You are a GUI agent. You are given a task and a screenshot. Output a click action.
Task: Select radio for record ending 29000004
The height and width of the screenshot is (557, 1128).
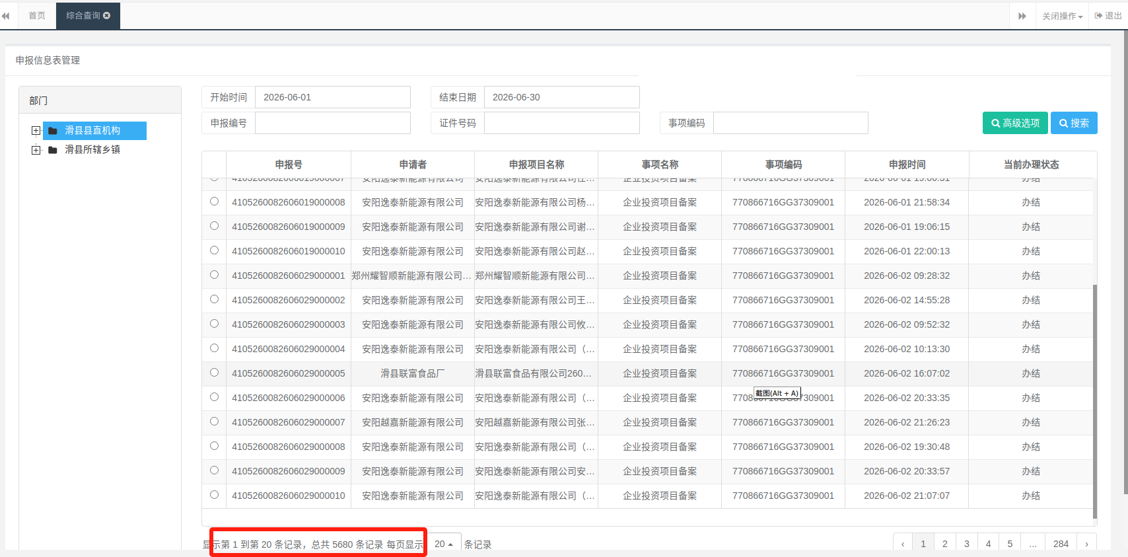coord(214,348)
